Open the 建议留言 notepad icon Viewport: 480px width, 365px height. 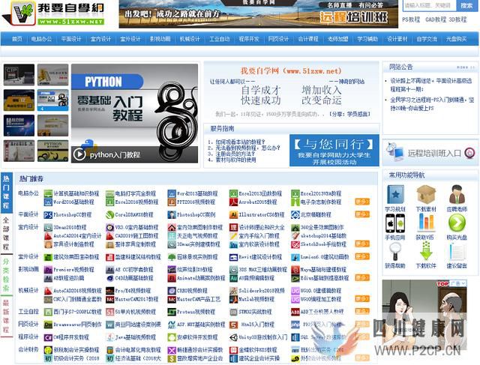tap(457, 250)
